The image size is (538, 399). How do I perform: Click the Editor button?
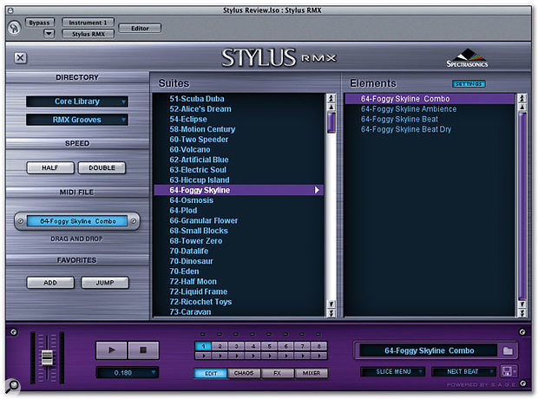point(140,29)
